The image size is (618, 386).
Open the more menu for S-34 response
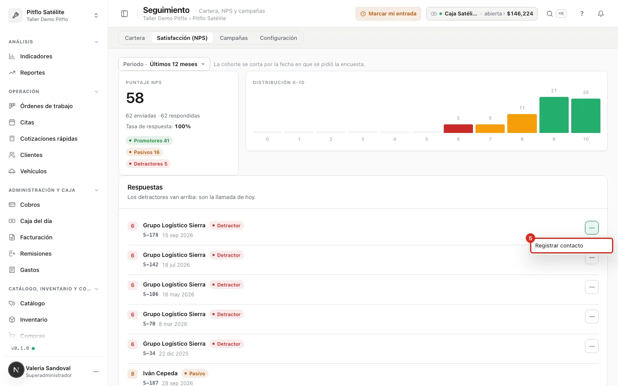coord(592,346)
